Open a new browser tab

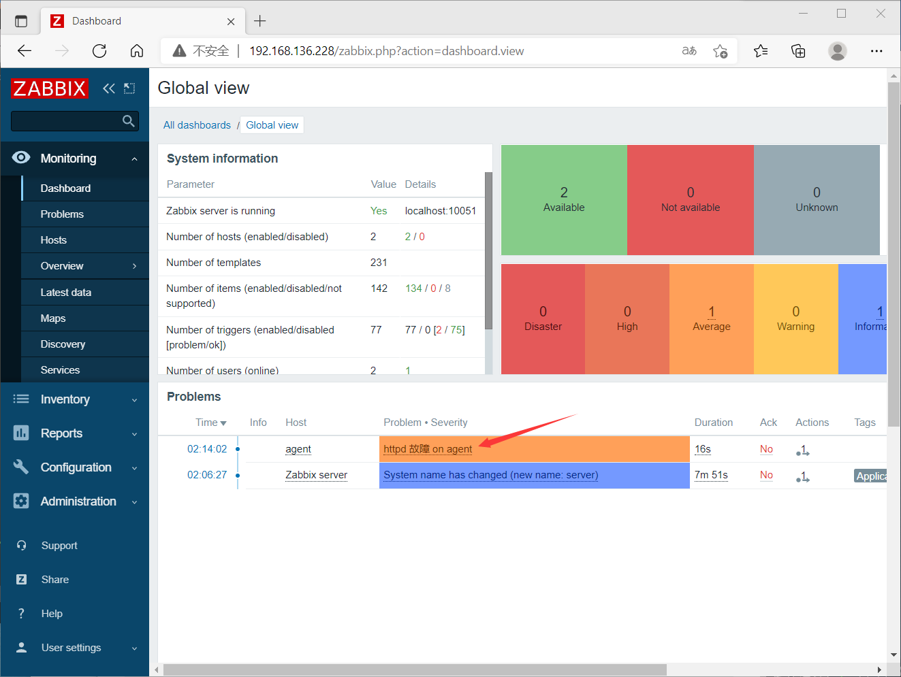coord(260,21)
